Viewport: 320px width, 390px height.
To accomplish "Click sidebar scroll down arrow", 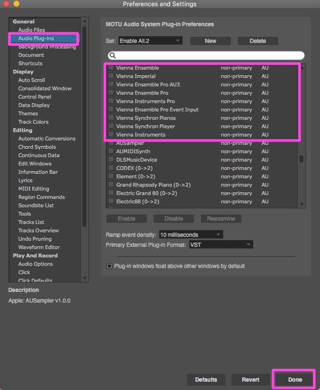I will 85,279.
